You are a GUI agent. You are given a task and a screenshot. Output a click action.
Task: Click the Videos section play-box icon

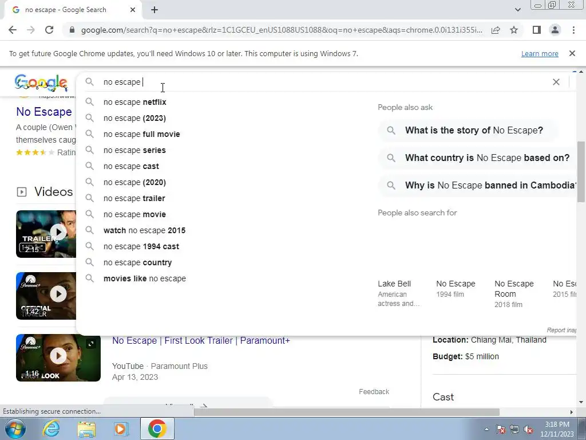[x=22, y=192]
